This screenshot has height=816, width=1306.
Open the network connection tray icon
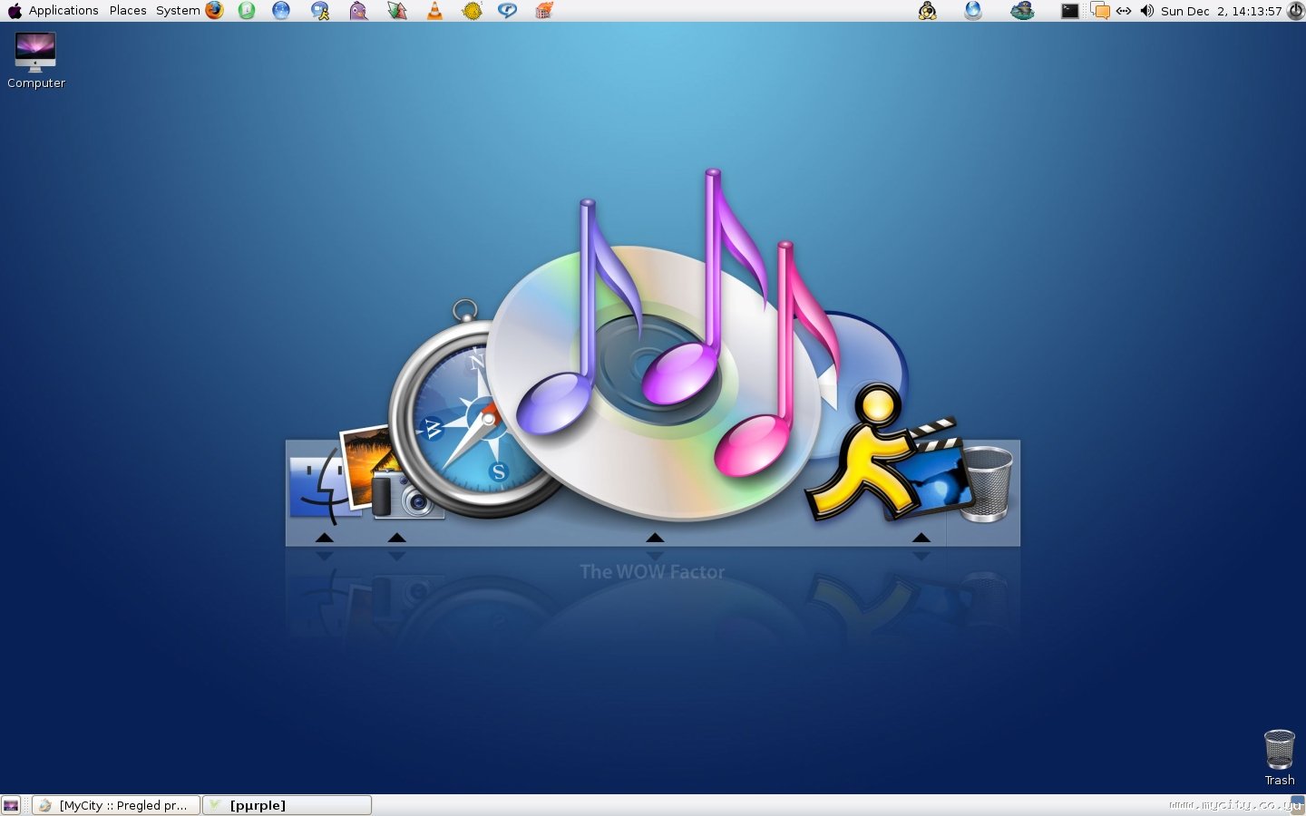pyautogui.click(x=1124, y=11)
